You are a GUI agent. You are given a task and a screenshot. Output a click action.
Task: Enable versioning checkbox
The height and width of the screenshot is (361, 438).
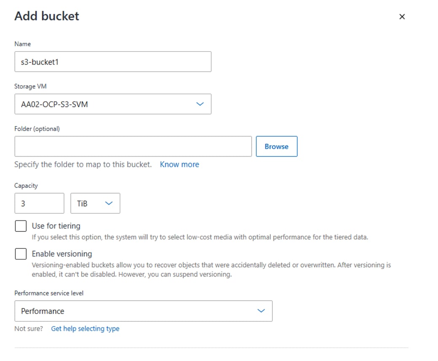tap(21, 254)
